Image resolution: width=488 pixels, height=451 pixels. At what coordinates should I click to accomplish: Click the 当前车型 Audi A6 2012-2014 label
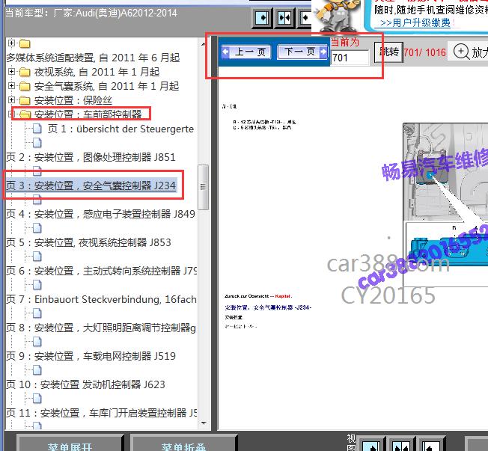pos(91,13)
